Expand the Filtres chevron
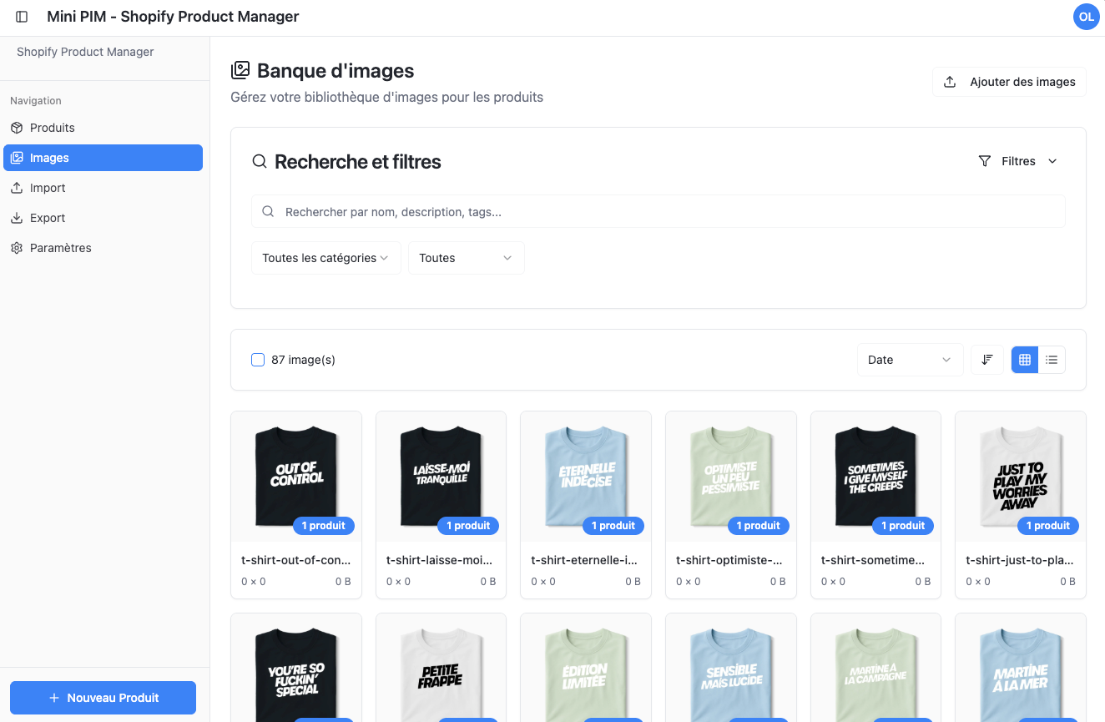Viewport: 1105px width, 722px height. click(x=1052, y=161)
